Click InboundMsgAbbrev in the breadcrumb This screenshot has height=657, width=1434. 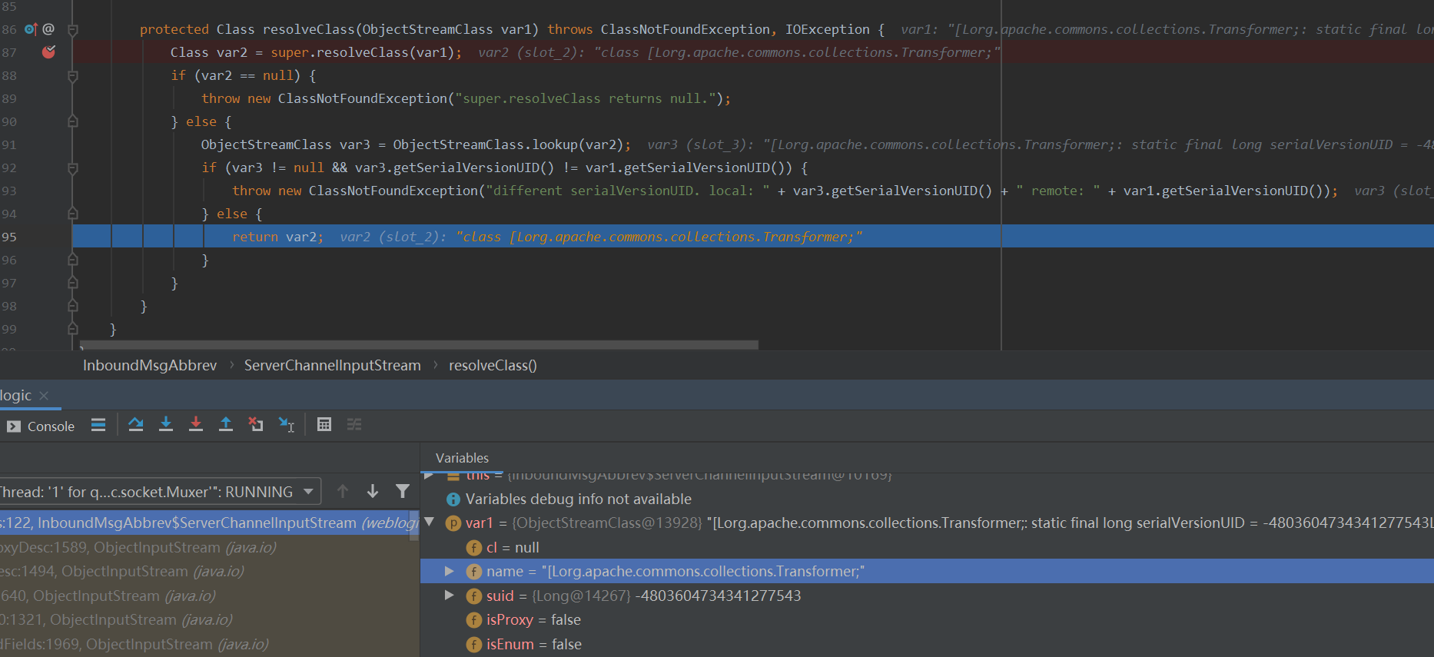pyautogui.click(x=150, y=365)
